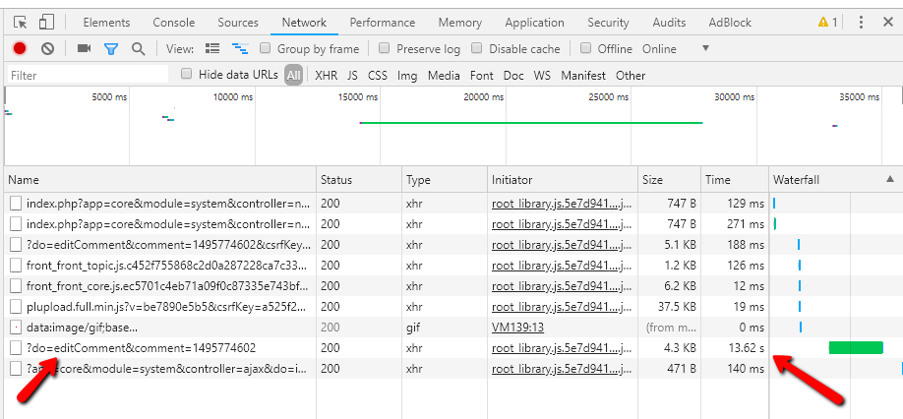Clear the network log
This screenshot has height=419, width=903.
pos(47,48)
